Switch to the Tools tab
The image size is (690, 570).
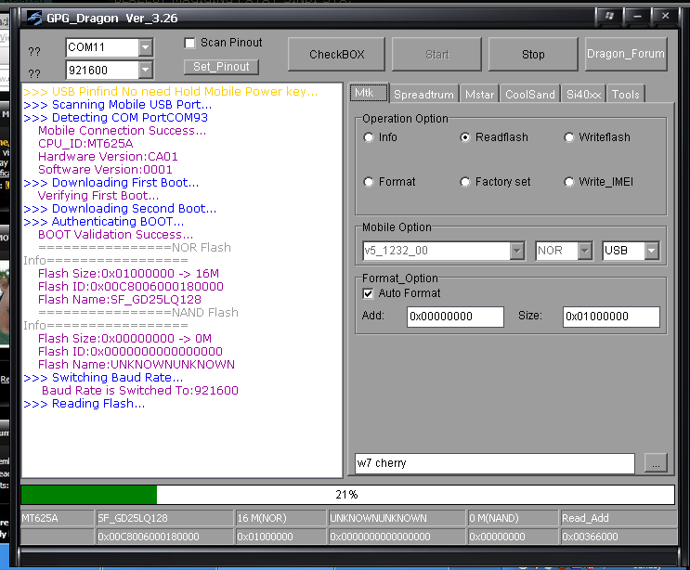(x=625, y=95)
